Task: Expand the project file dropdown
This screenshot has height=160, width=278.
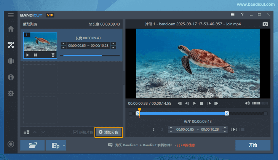Action: coord(64,145)
